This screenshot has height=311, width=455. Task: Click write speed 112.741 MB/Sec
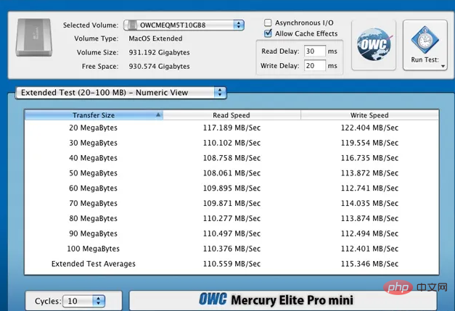(x=369, y=188)
